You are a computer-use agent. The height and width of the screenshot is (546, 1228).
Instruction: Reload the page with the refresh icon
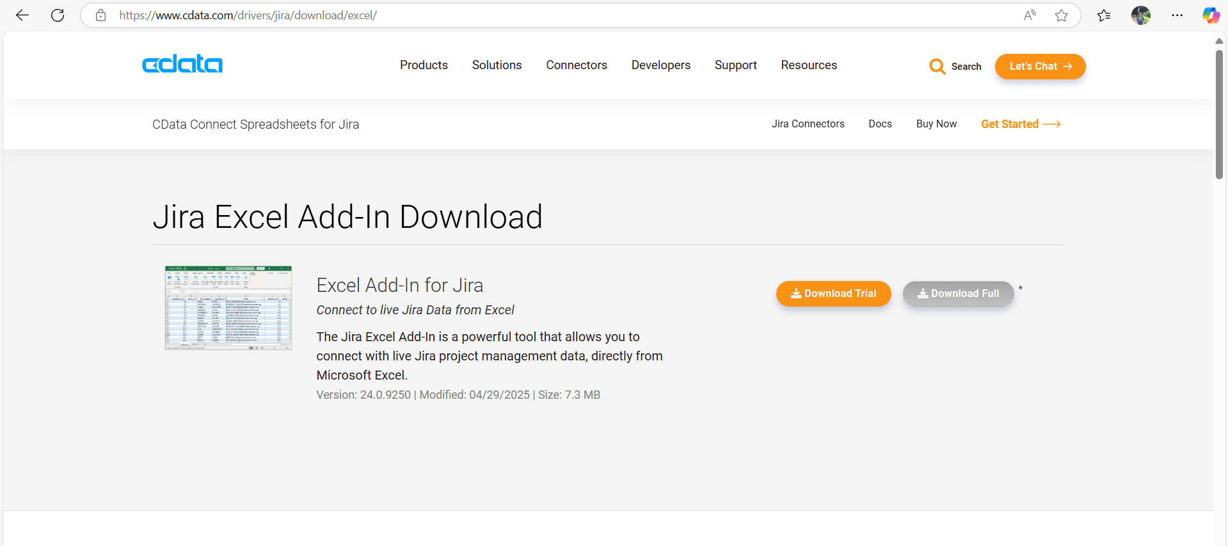pos(58,15)
